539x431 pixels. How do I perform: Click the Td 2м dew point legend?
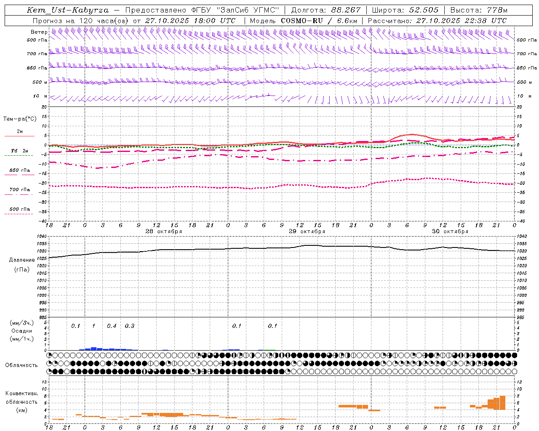point(19,152)
